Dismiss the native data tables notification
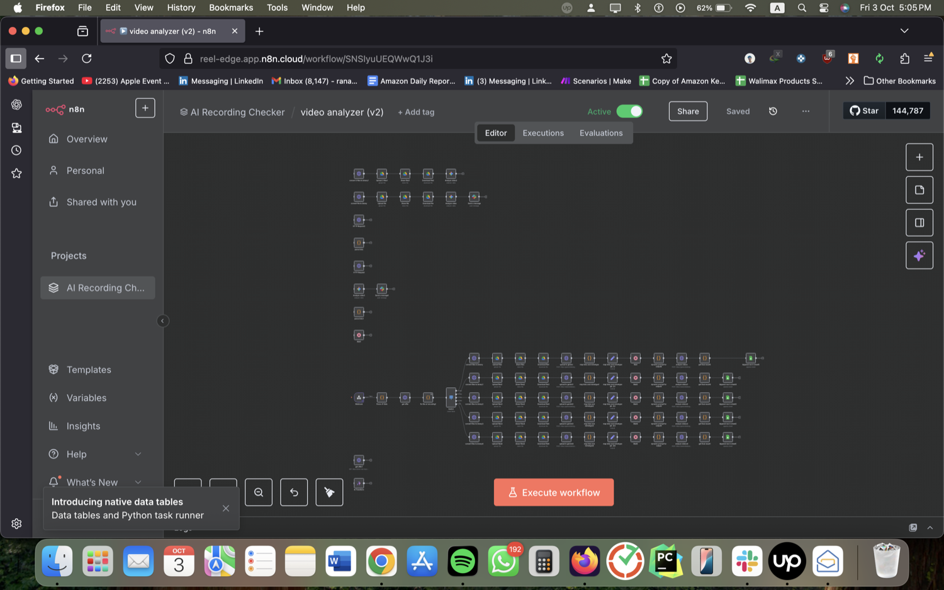944x590 pixels. [x=226, y=508]
